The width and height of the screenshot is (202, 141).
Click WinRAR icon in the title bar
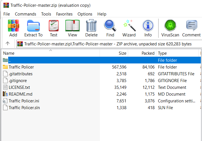pyautogui.click(x=6, y=5)
